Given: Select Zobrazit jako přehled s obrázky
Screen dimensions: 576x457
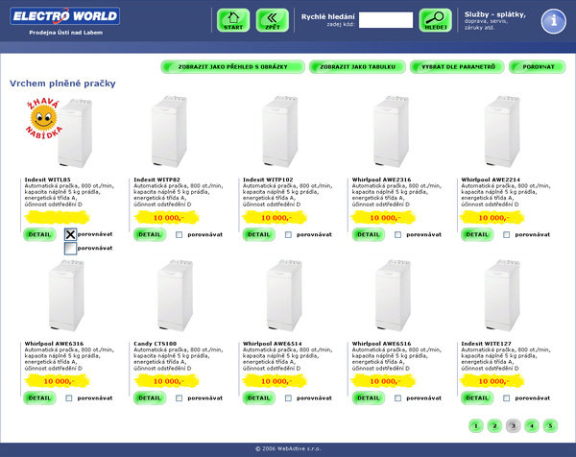Looking at the screenshot, I should click(x=233, y=67).
